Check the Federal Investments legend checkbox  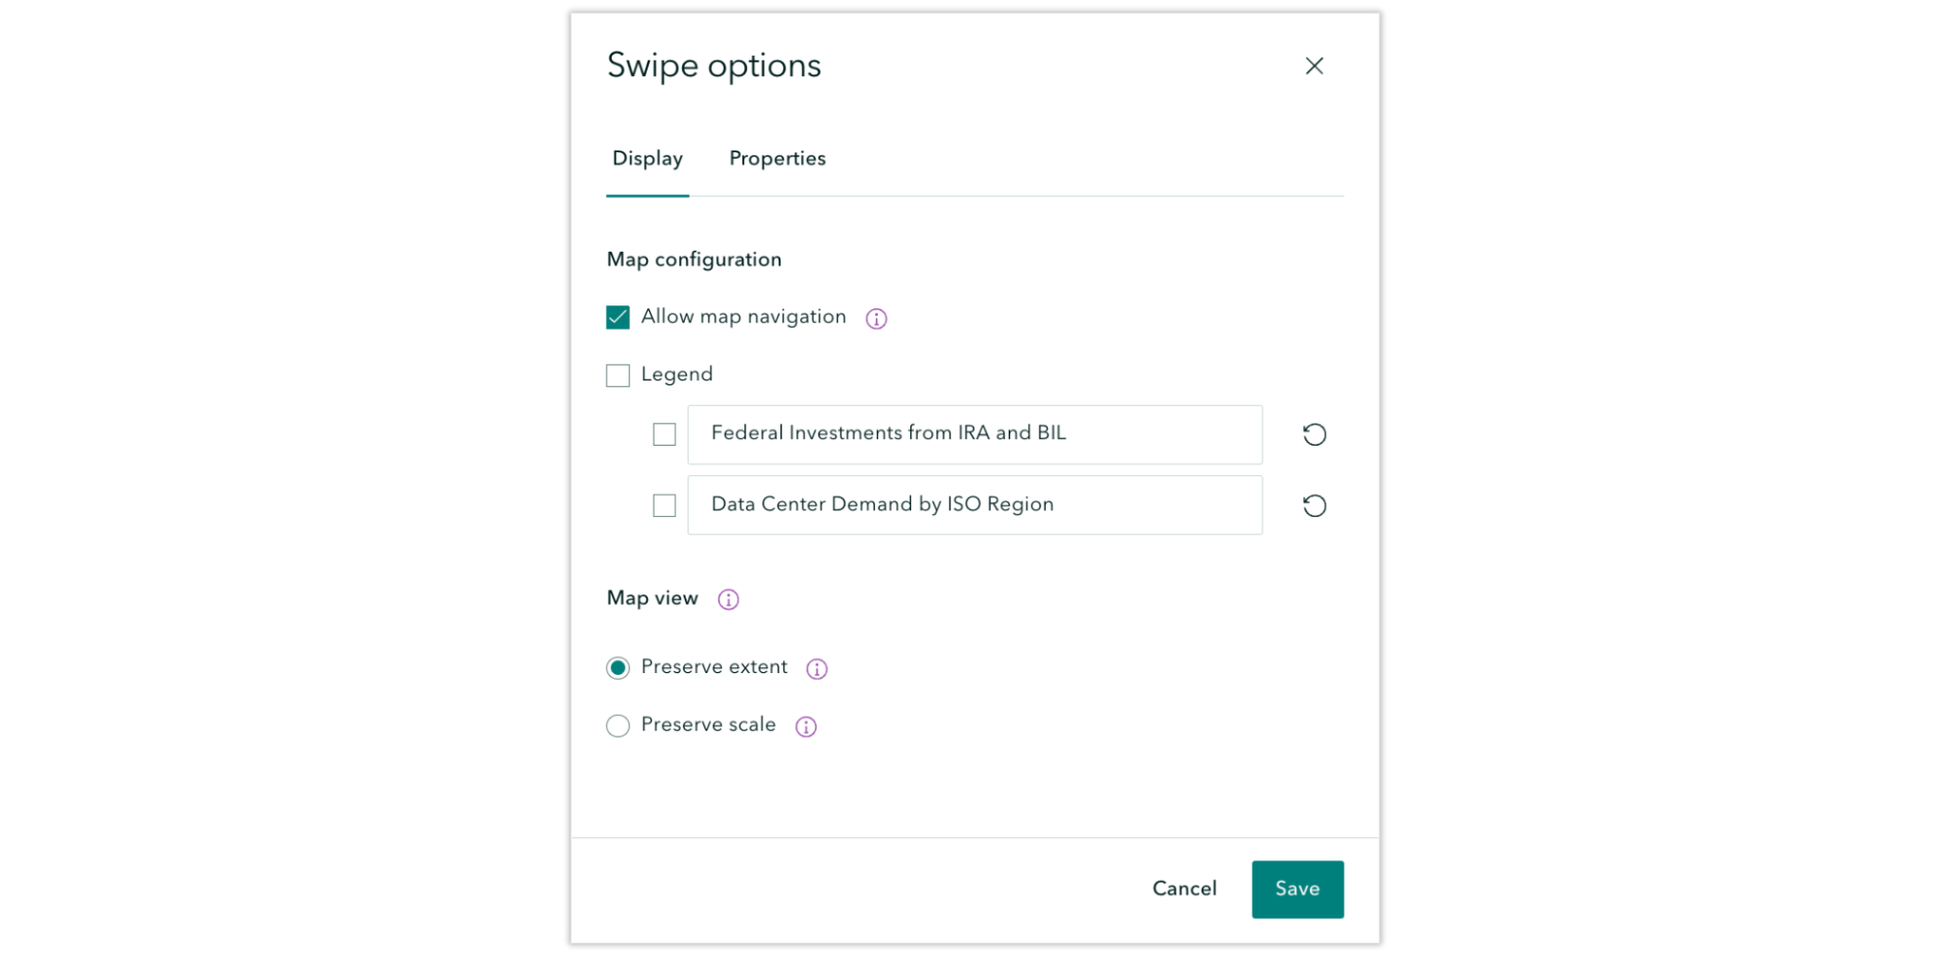[664, 435]
